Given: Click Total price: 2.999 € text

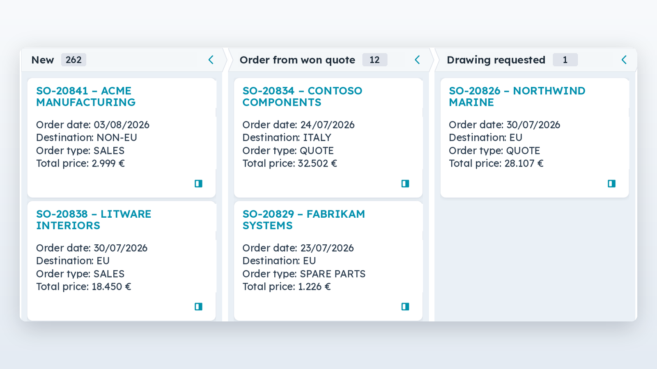Looking at the screenshot, I should click(80, 163).
